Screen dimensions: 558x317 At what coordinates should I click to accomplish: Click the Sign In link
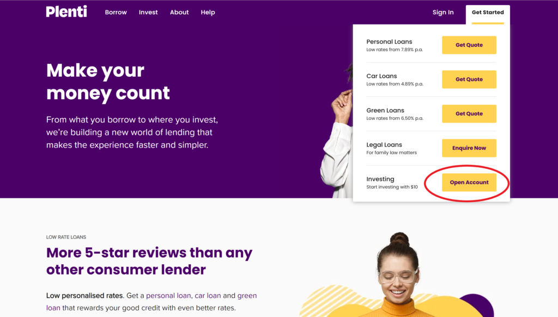[443, 12]
